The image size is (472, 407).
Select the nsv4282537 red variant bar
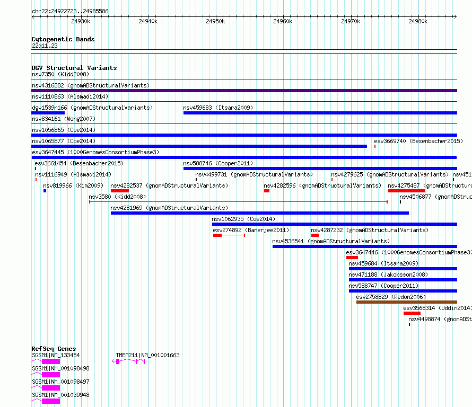(120, 191)
